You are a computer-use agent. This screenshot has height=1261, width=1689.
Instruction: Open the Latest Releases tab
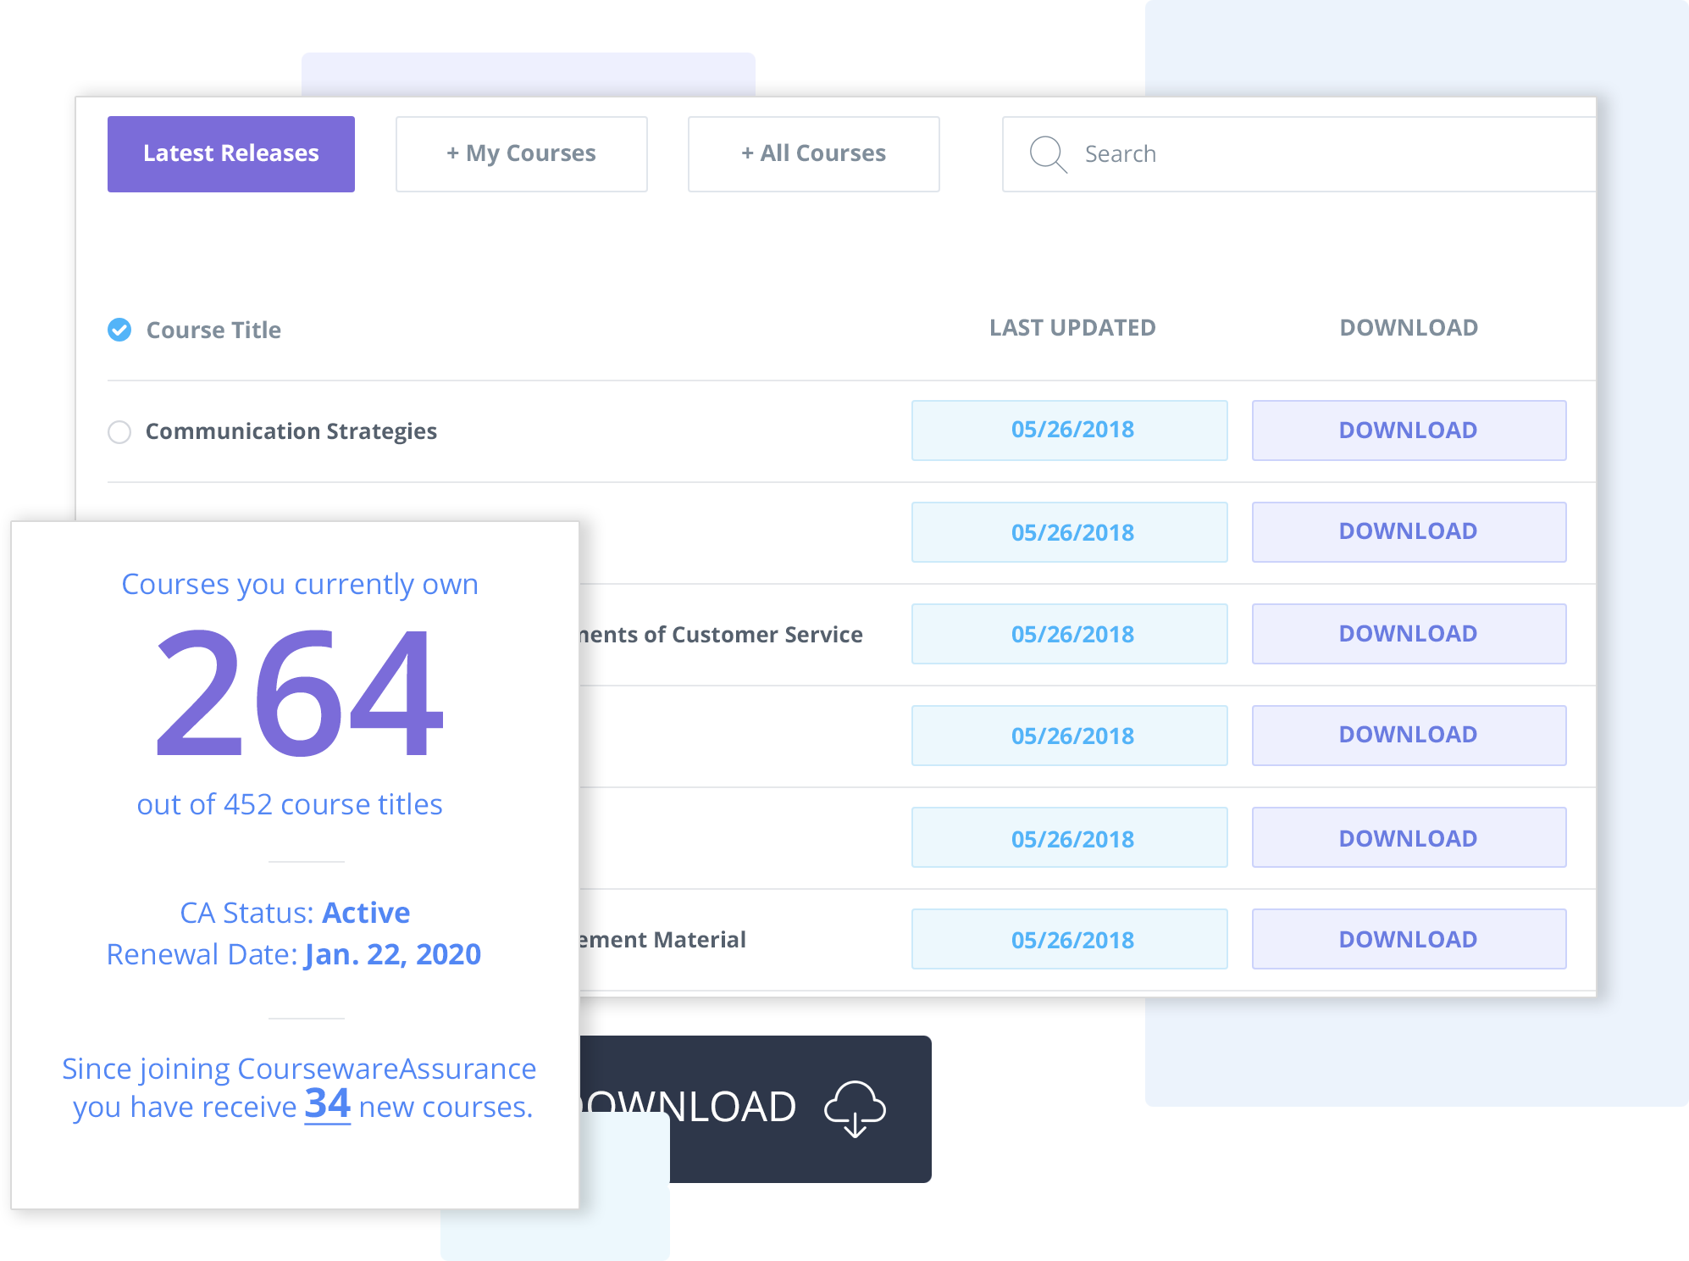click(230, 154)
